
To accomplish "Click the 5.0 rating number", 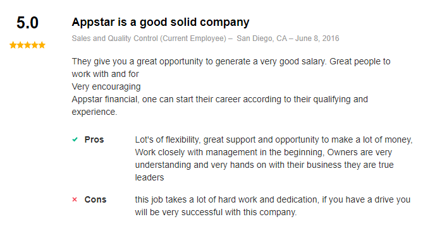I will [27, 23].
